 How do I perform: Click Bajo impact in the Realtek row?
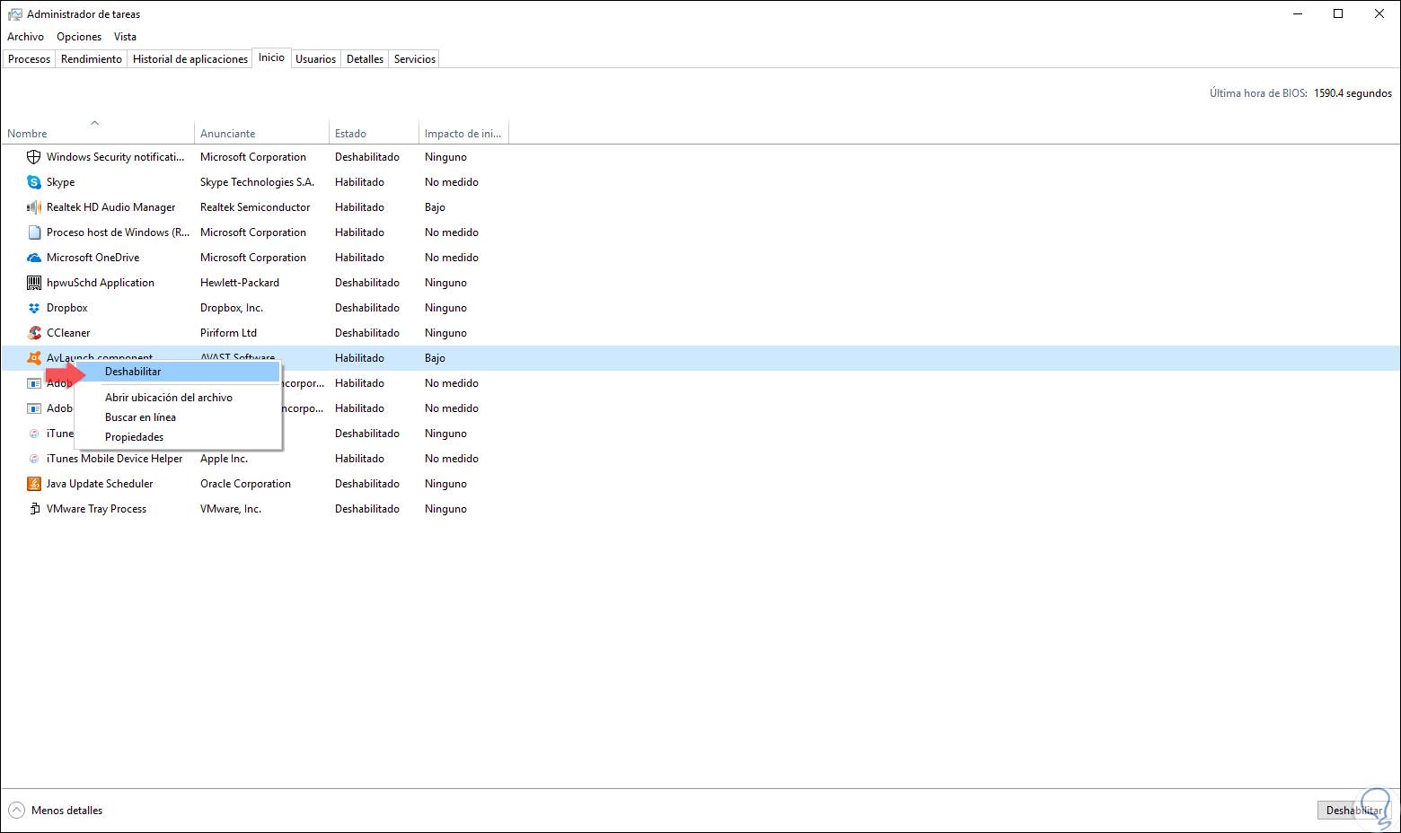(x=435, y=207)
